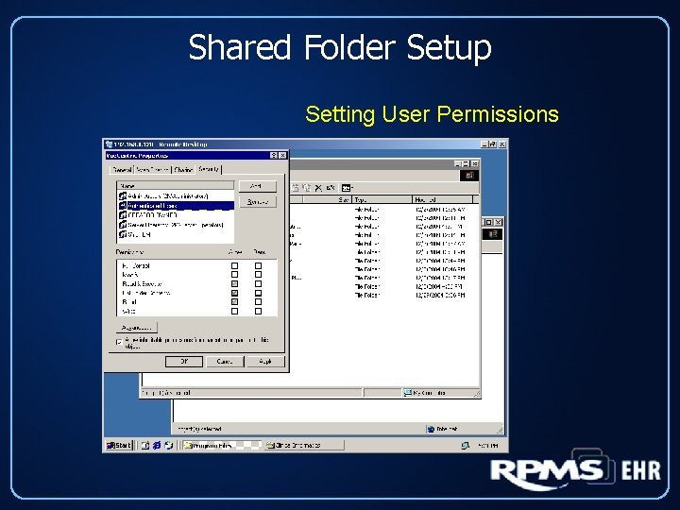Click the Name column header in user list
The image size is (680, 510).
(176, 186)
